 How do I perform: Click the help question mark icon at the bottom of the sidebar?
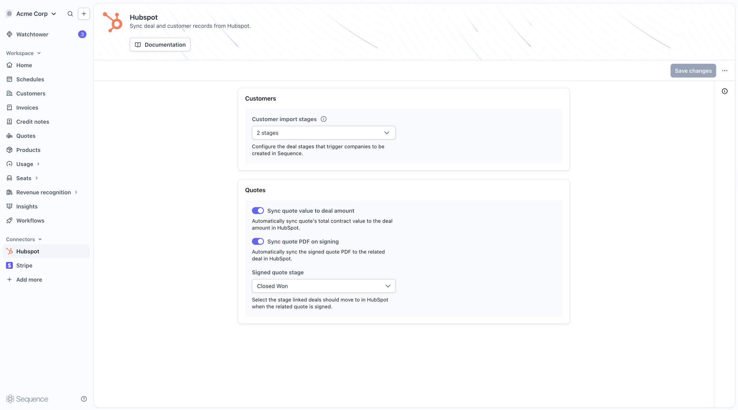[84, 399]
